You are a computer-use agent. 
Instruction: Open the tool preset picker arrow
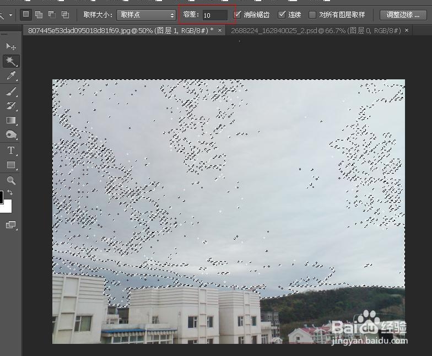(11, 15)
